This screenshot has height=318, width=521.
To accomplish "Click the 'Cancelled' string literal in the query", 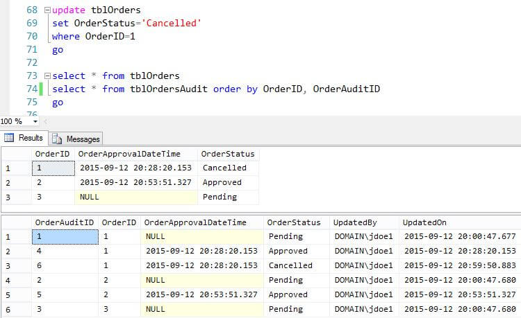I will tap(175, 24).
